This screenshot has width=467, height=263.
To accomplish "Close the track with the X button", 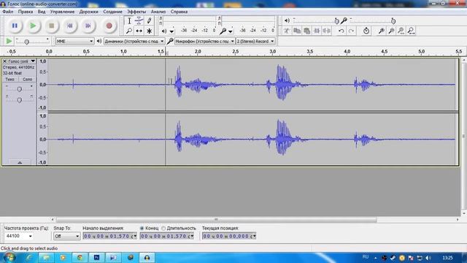I will [5, 61].
